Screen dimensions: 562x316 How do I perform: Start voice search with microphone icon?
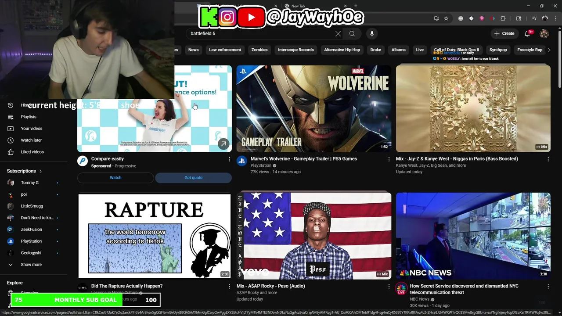coord(372,33)
